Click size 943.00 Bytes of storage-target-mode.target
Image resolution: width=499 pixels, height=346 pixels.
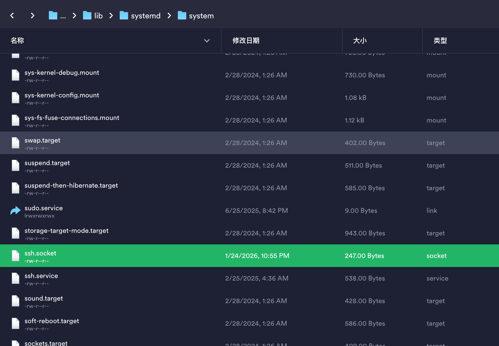coord(365,233)
